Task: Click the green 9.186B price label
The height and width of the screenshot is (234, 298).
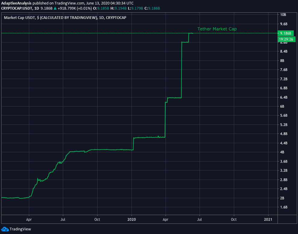Action: coord(286,33)
